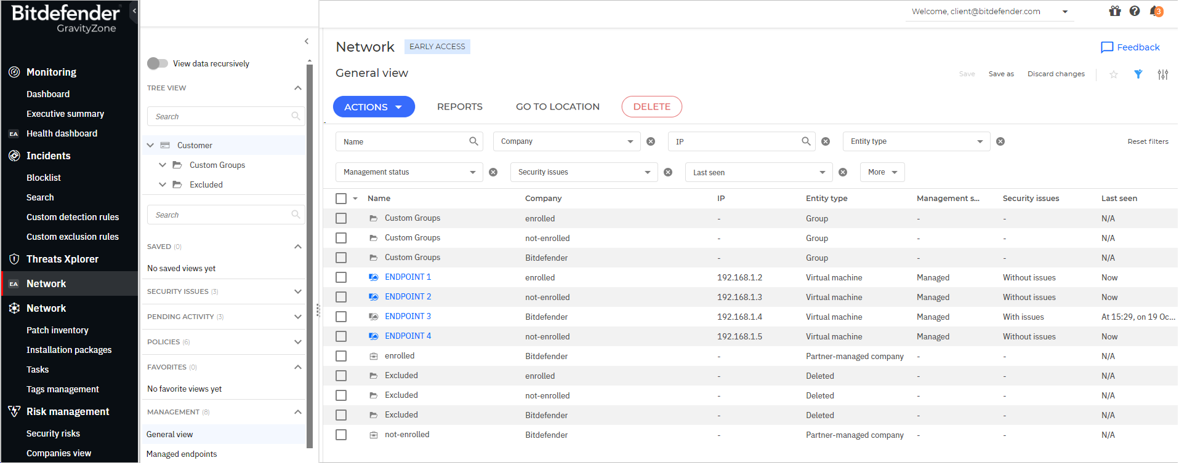This screenshot has height=463, width=1179.
Task: Clear the Management status filter
Action: coord(493,172)
